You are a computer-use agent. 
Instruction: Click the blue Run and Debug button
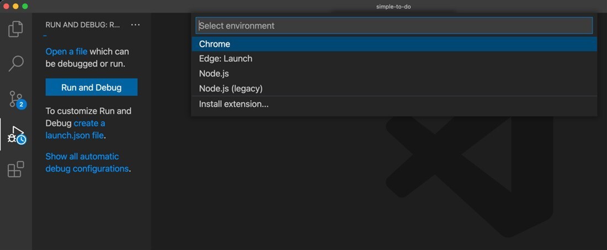(91, 87)
